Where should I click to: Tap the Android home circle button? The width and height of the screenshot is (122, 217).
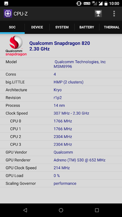tap(61, 210)
